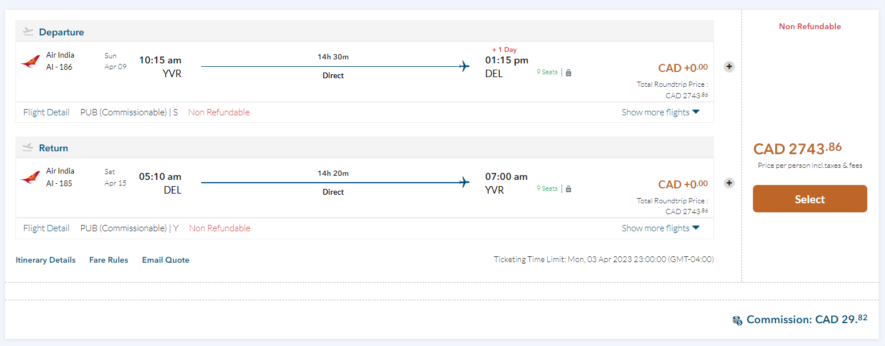View the Fare Rules
This screenshot has height=346, width=885.
click(x=109, y=260)
